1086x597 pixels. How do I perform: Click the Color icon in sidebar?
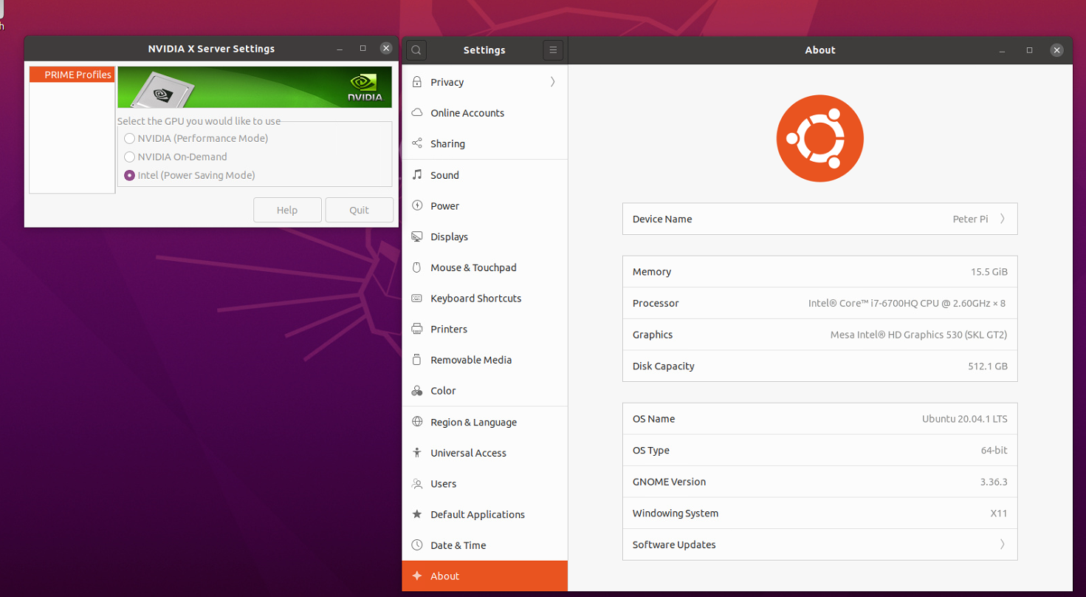coord(417,391)
